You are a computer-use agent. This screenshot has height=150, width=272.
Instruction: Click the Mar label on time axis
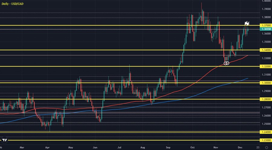click(21, 148)
